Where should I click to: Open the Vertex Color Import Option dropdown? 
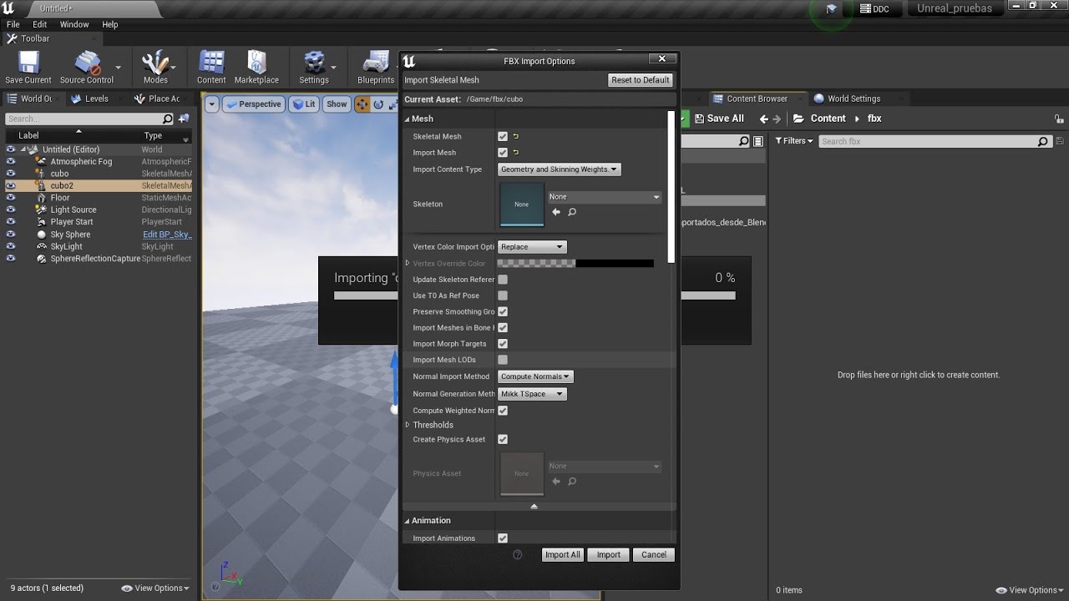[532, 247]
